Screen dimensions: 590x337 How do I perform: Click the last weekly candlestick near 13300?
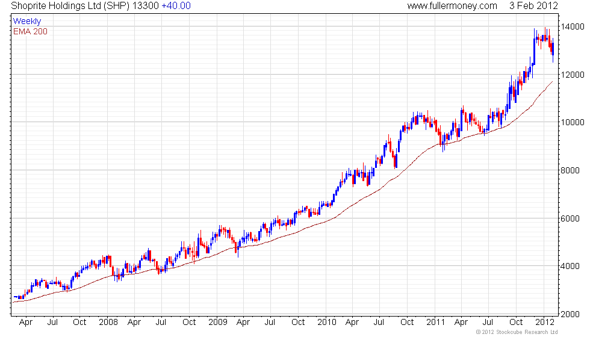coord(553,49)
